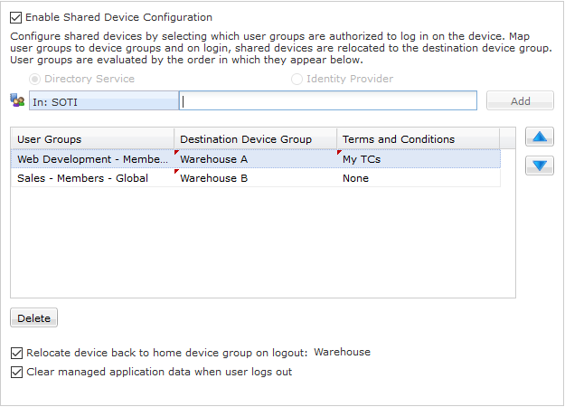Select the Web Development user group row
This screenshot has height=407, width=565.
point(92,159)
